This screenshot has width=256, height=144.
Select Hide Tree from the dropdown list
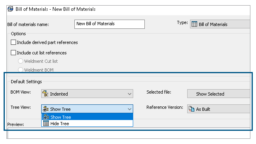pyautogui.click(x=87, y=124)
